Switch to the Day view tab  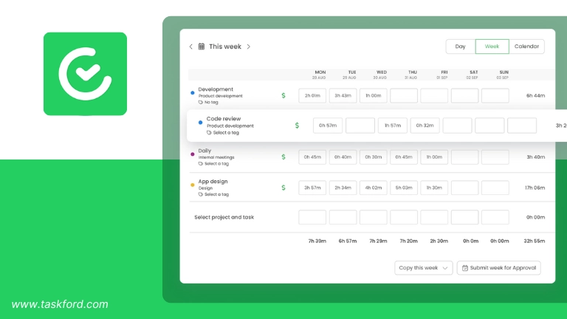pos(460,47)
